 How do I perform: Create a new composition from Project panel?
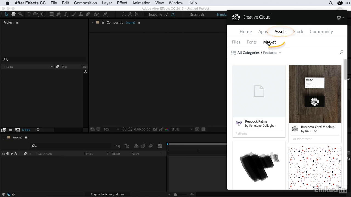pyautogui.click(x=17, y=130)
